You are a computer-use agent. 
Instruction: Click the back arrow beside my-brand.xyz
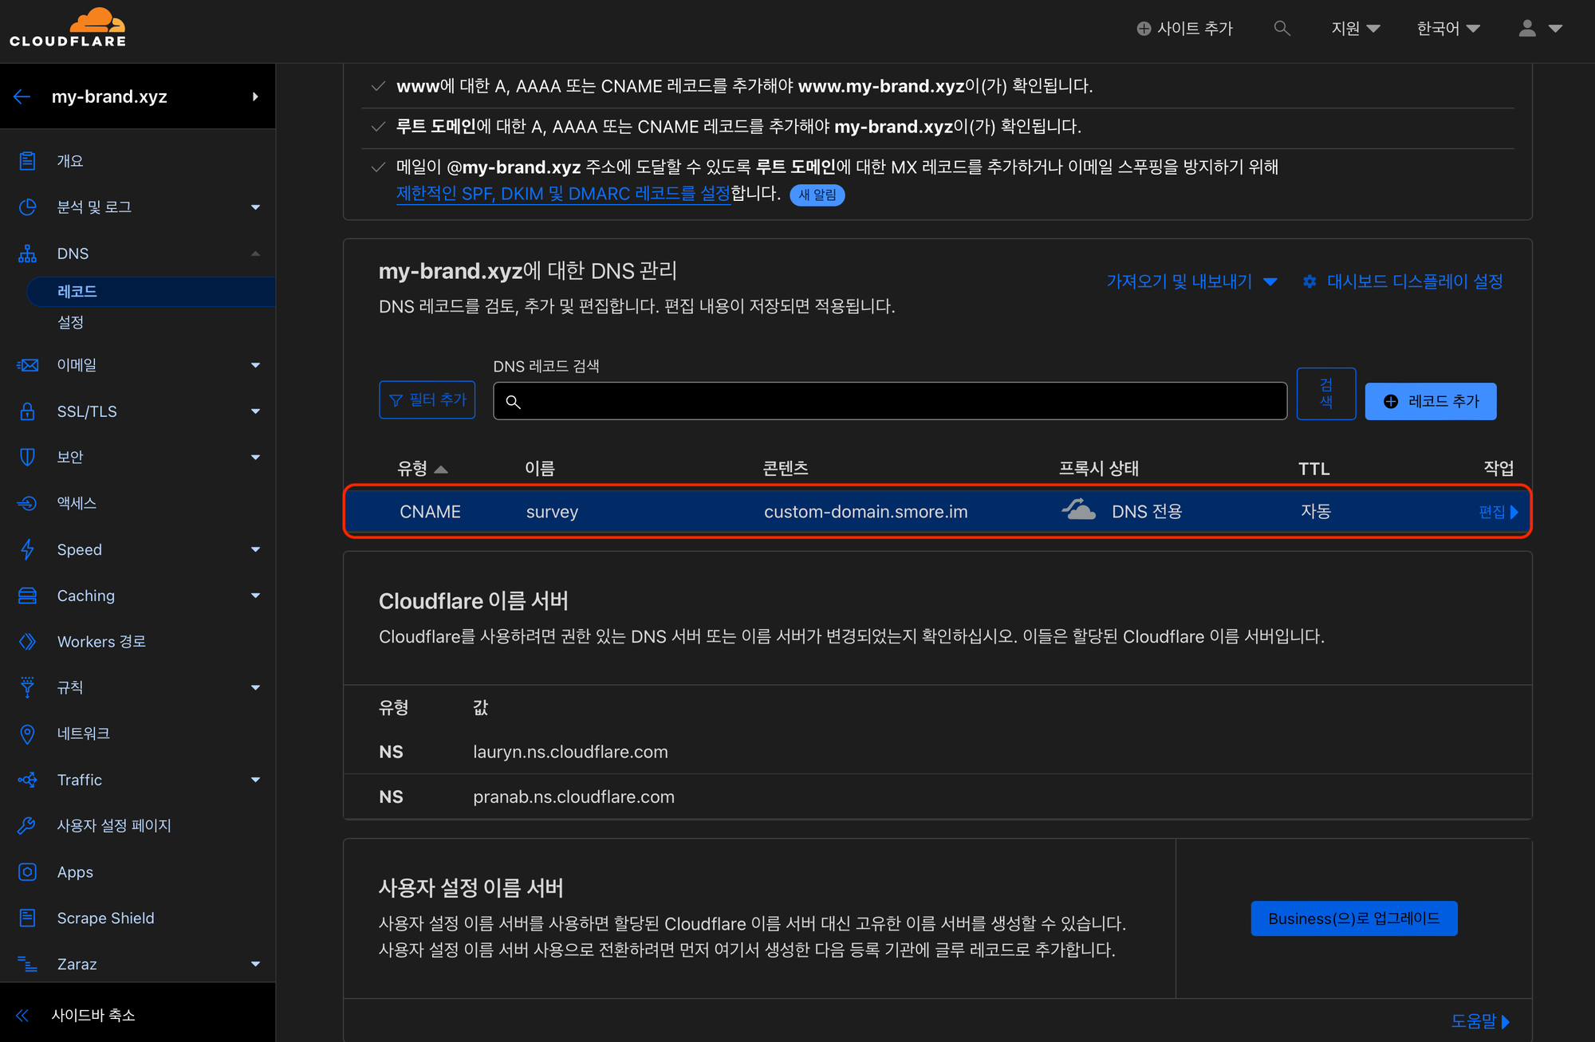22,96
